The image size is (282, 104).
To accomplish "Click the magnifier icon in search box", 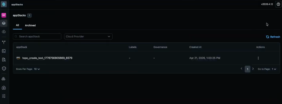I will [x=16, y=36].
